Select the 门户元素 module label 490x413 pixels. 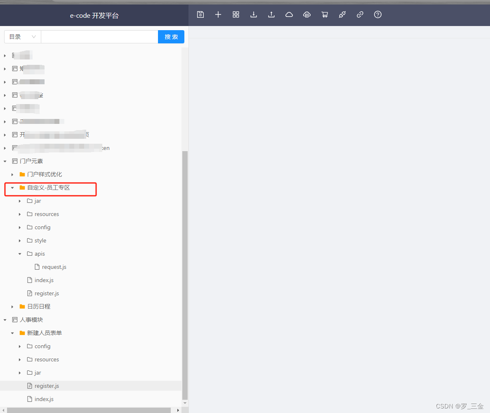click(31, 161)
